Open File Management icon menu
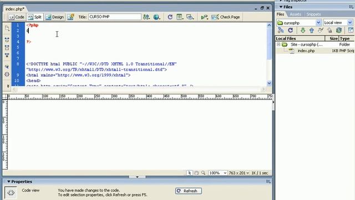This screenshot has height=200, width=355. point(146,17)
